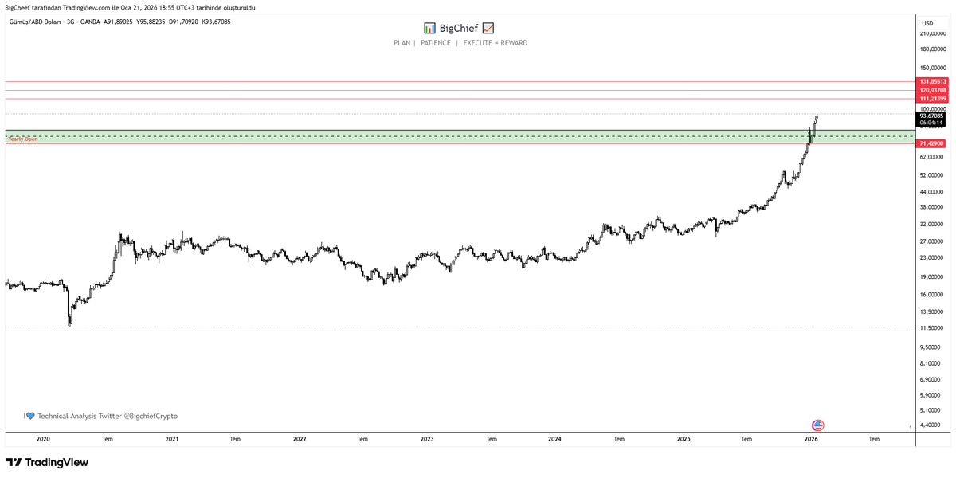Click the 150,00000 price scale label

tap(933, 67)
